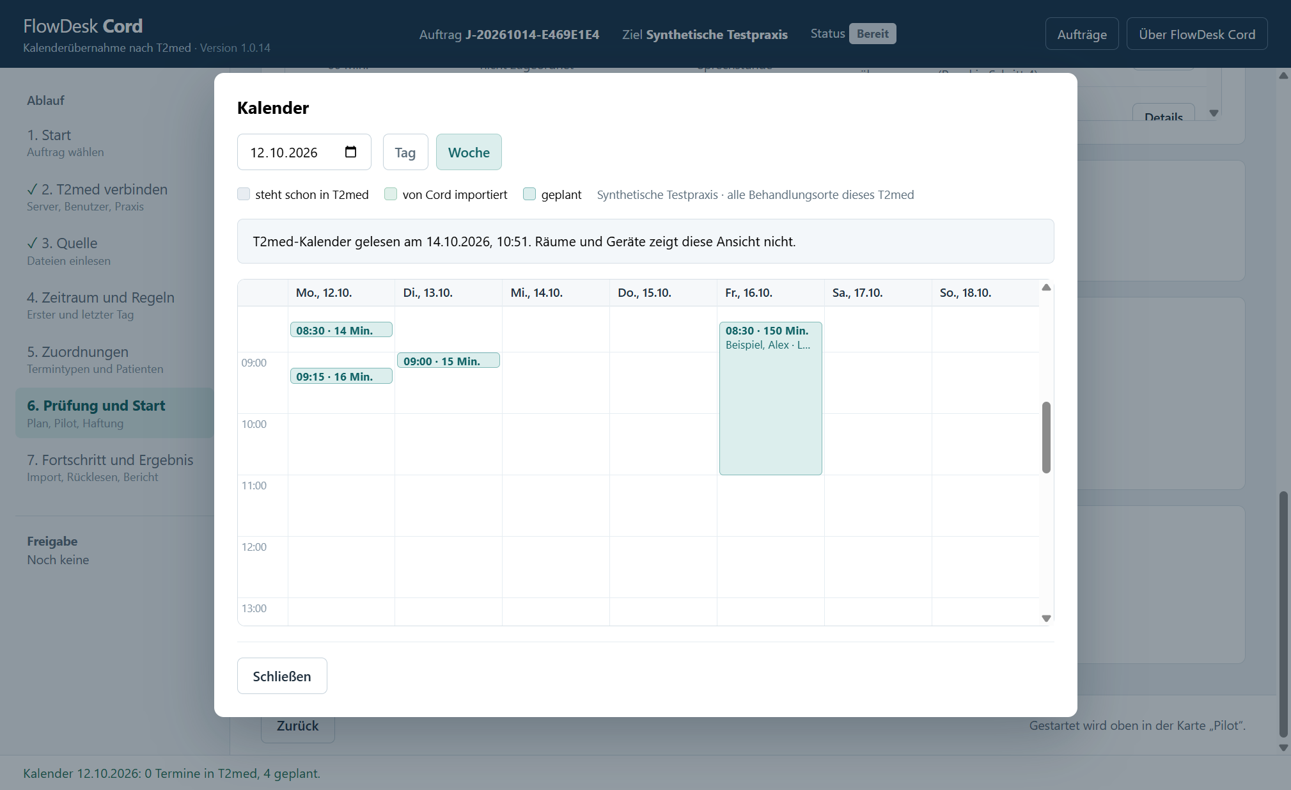This screenshot has width=1291, height=790.
Task: Switch the calendar to Tag view
Action: (405, 152)
